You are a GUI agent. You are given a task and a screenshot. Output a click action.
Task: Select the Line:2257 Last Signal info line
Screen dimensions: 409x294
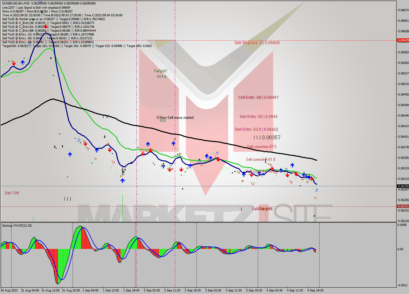(36, 7)
